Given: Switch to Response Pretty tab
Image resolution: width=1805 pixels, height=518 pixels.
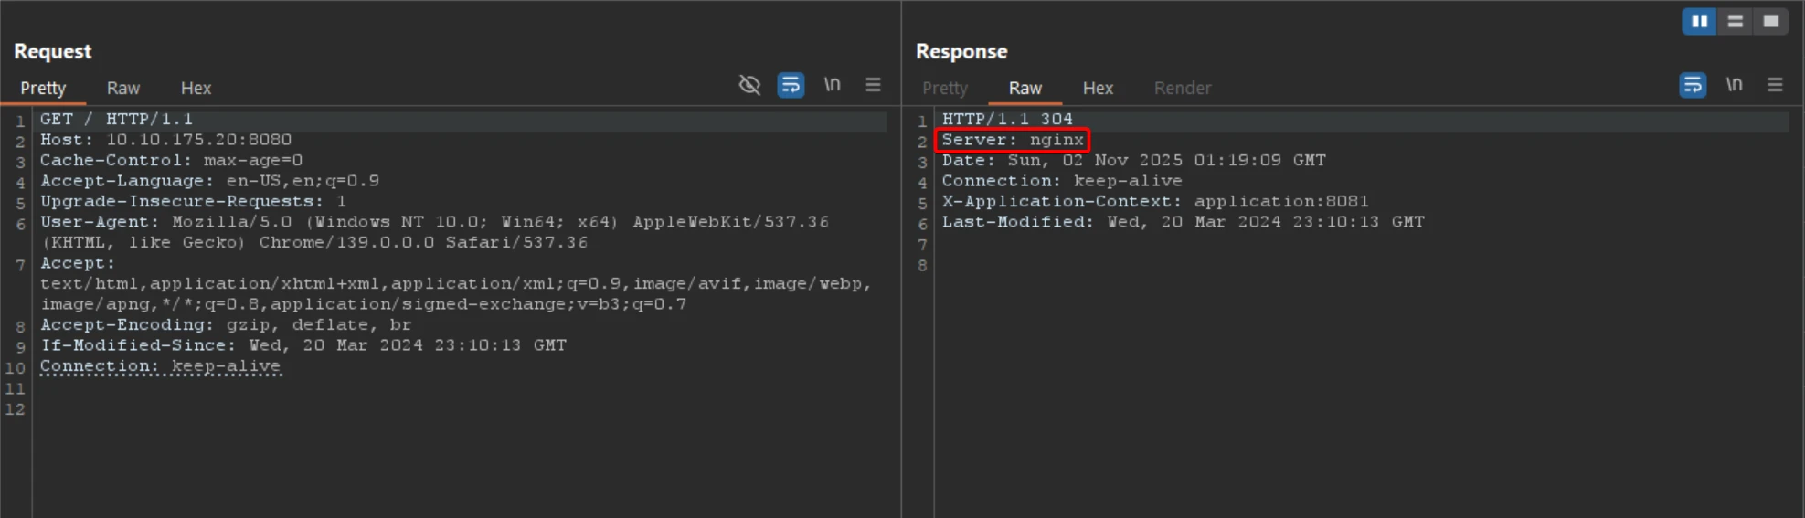Looking at the screenshot, I should [945, 88].
